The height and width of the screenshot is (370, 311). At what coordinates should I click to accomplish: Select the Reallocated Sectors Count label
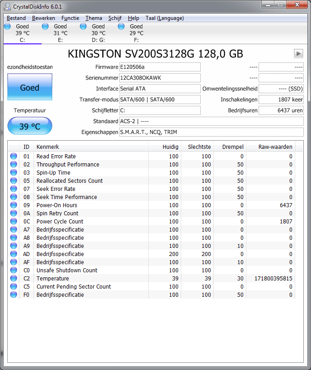(x=70, y=181)
